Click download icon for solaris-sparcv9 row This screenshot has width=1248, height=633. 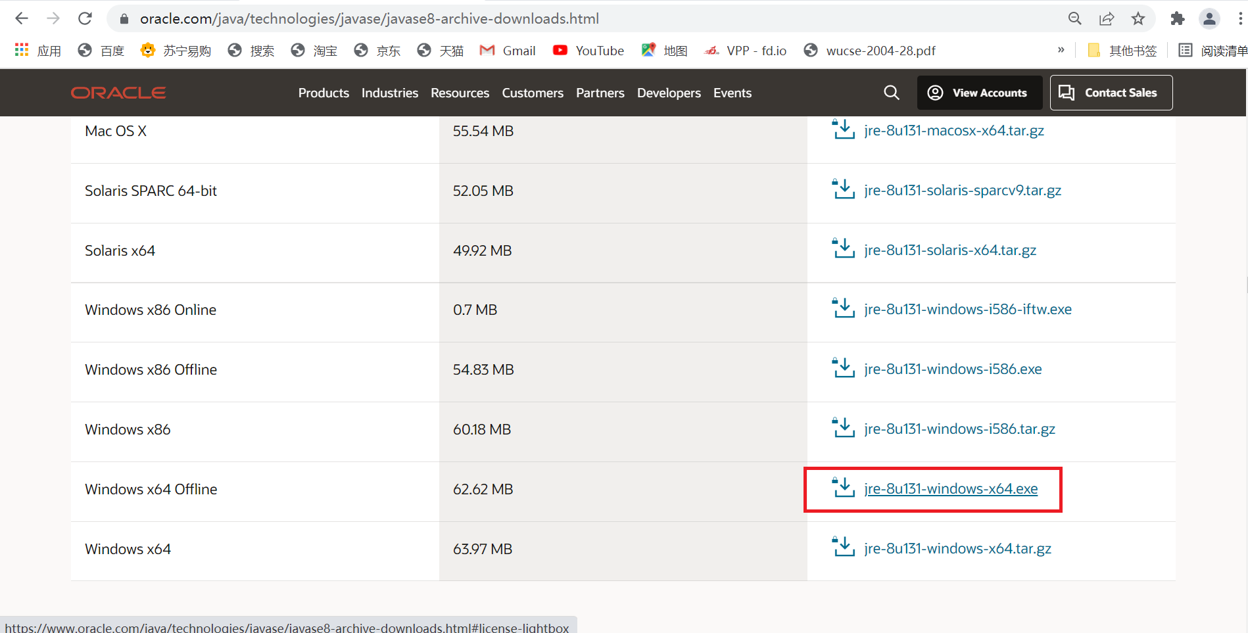pos(843,189)
